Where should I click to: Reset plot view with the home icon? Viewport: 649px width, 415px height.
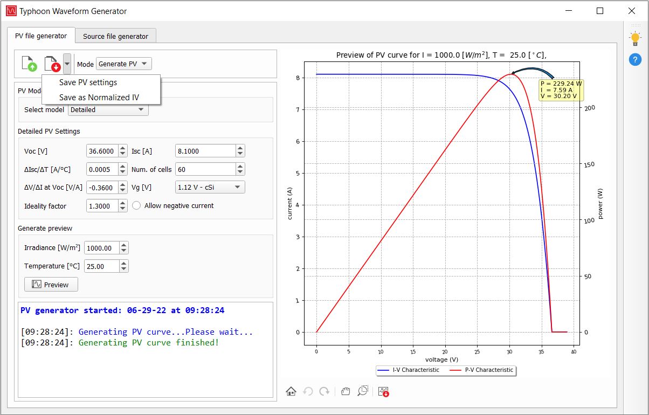point(291,391)
